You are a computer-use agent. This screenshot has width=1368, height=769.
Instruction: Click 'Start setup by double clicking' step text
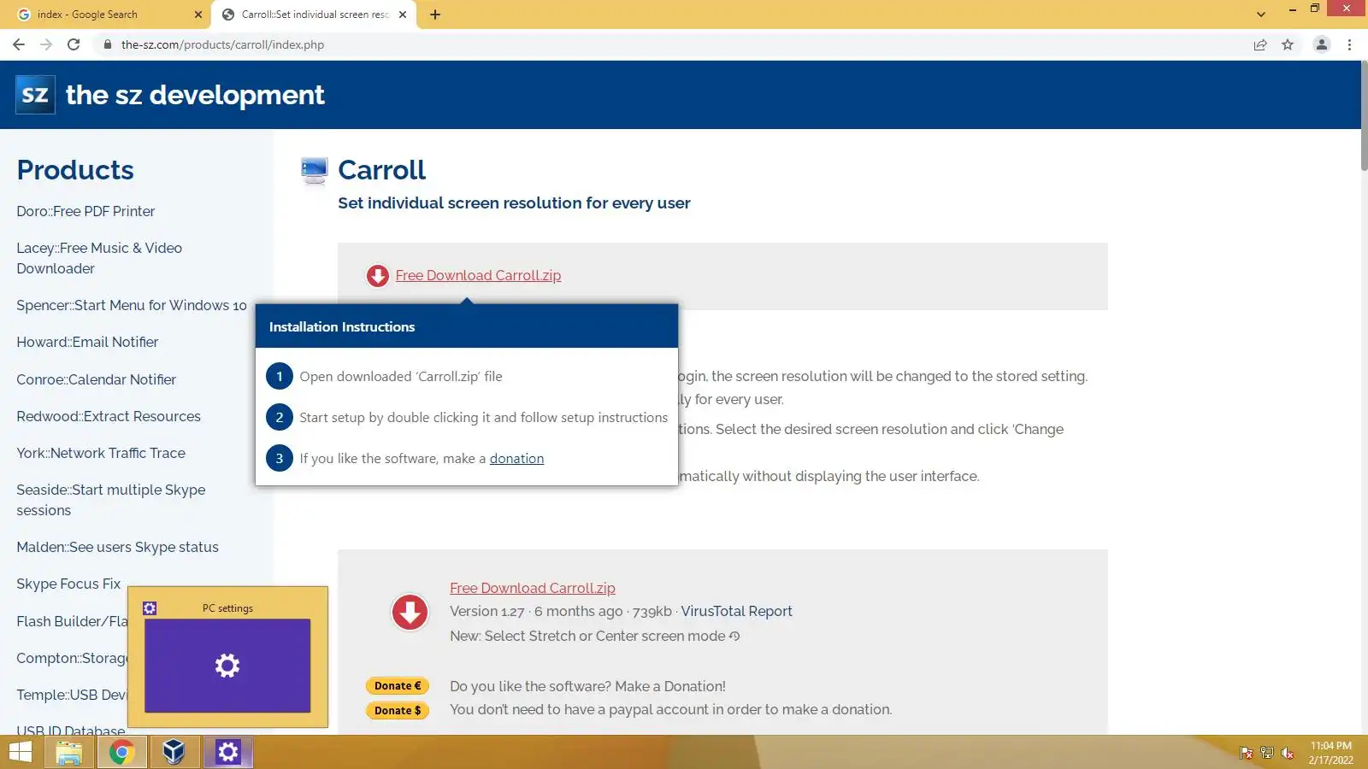(x=483, y=418)
